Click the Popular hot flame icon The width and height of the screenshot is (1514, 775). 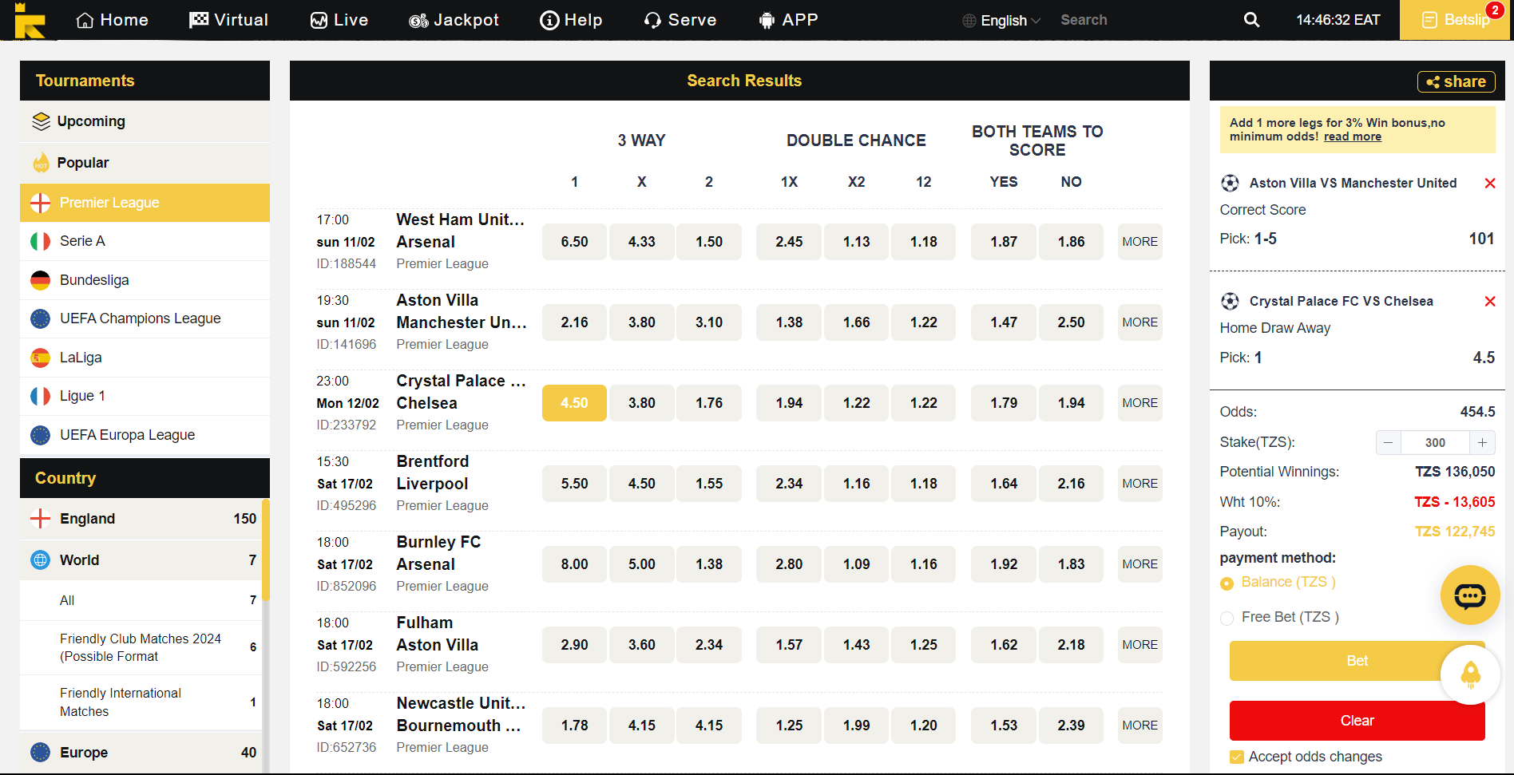click(41, 163)
